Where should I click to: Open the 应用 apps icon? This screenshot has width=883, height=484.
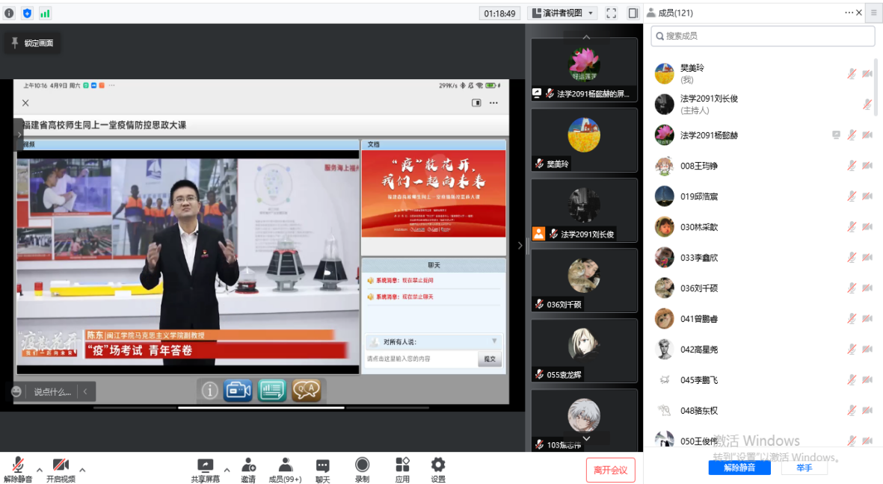point(402,465)
